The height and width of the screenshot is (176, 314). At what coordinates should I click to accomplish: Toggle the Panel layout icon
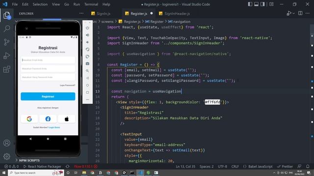pos(256,4)
